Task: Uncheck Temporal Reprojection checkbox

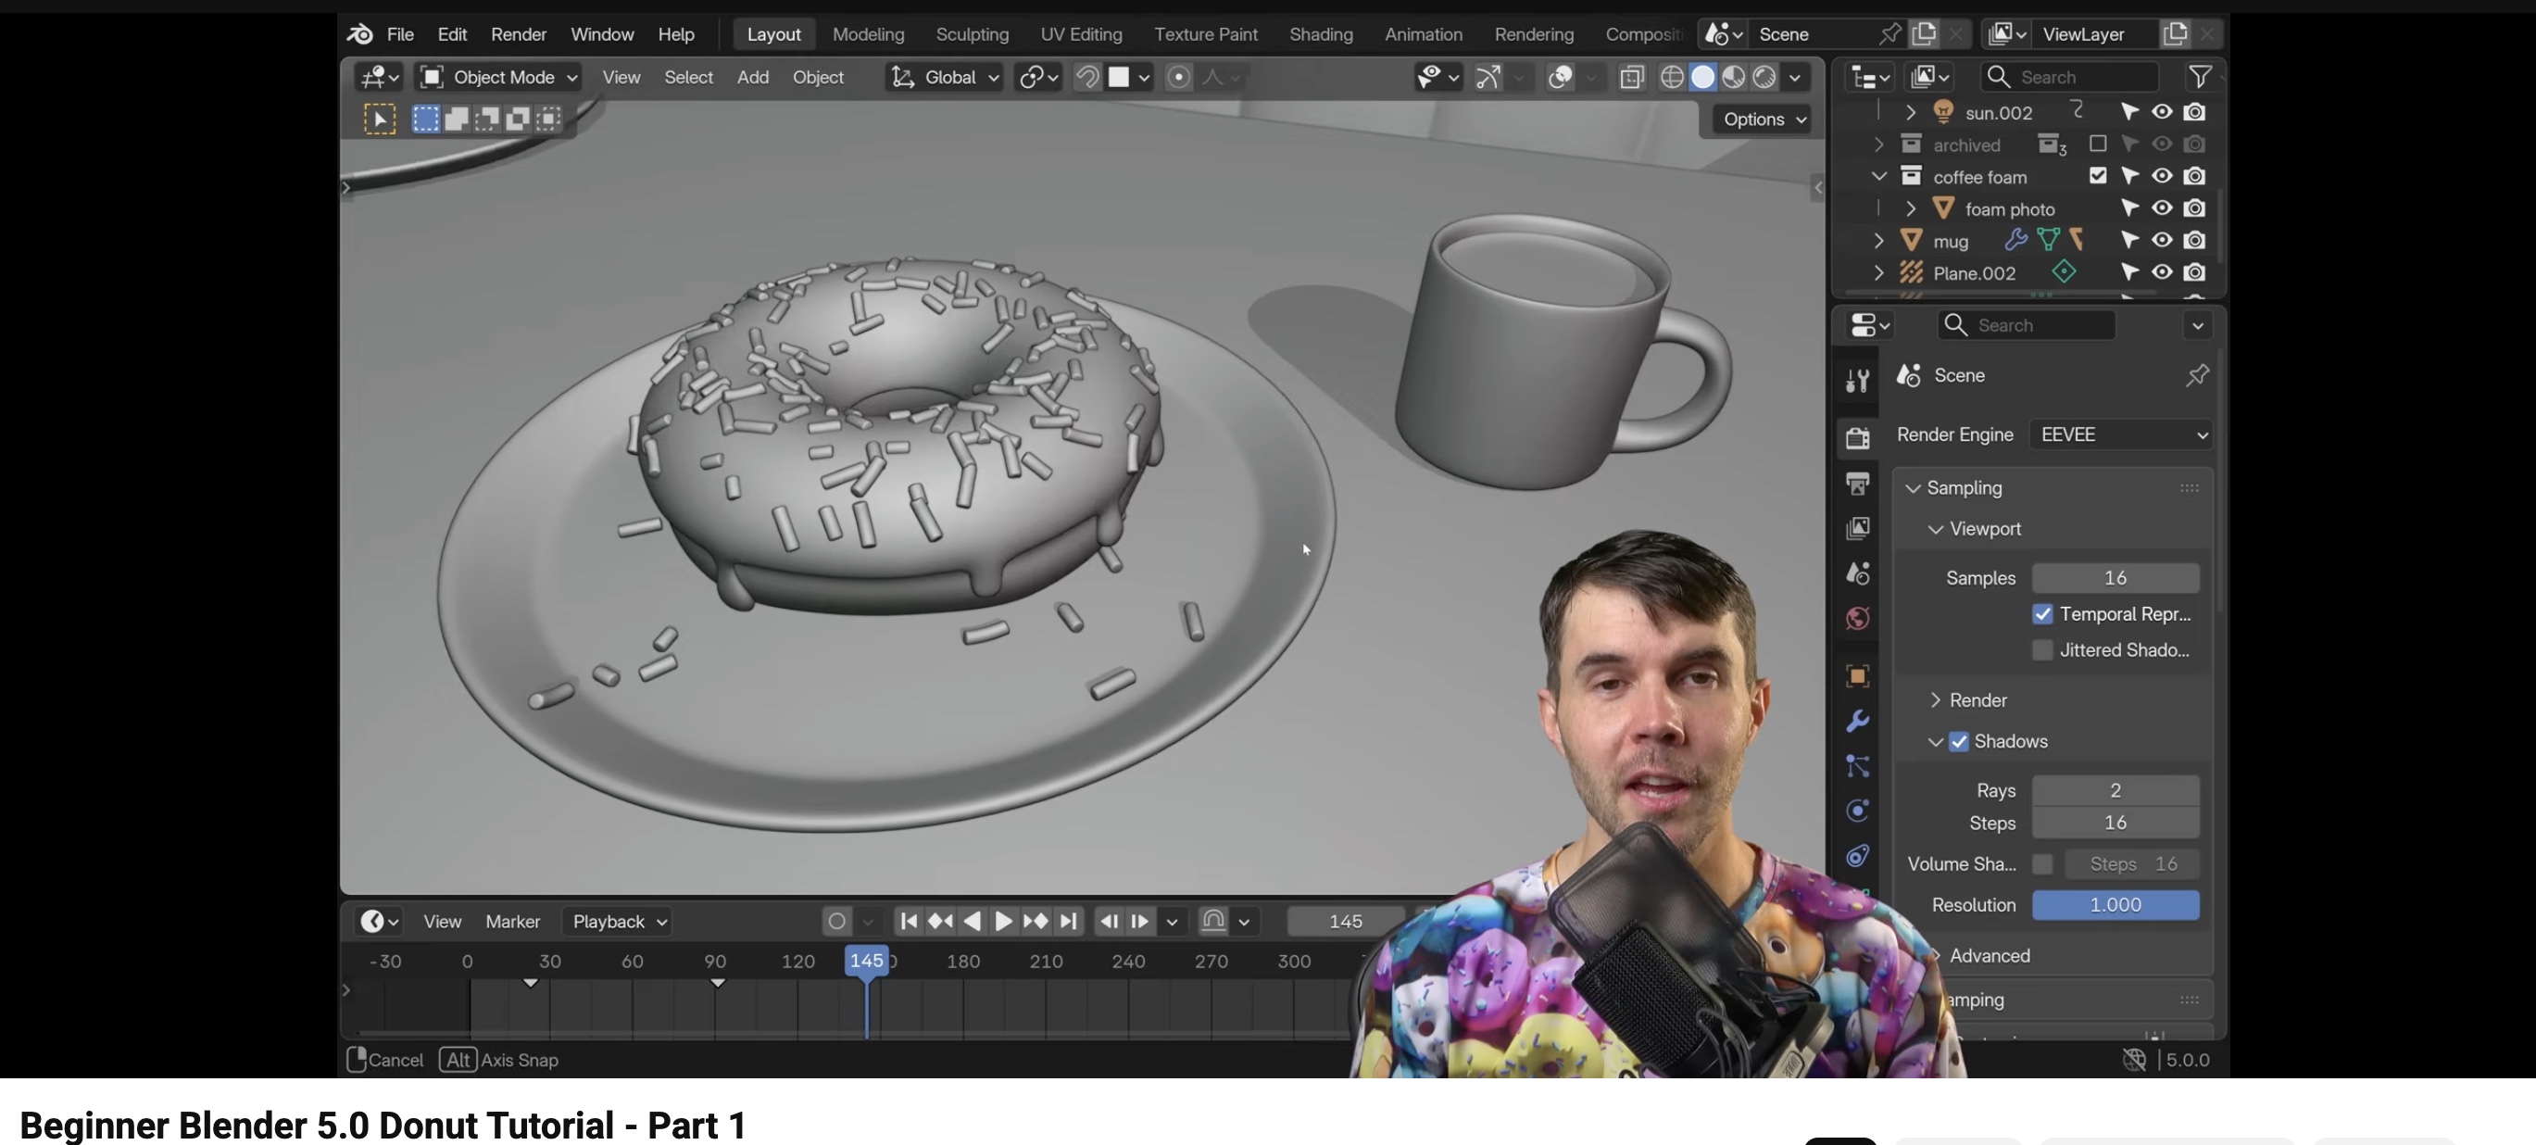Action: point(2042,614)
